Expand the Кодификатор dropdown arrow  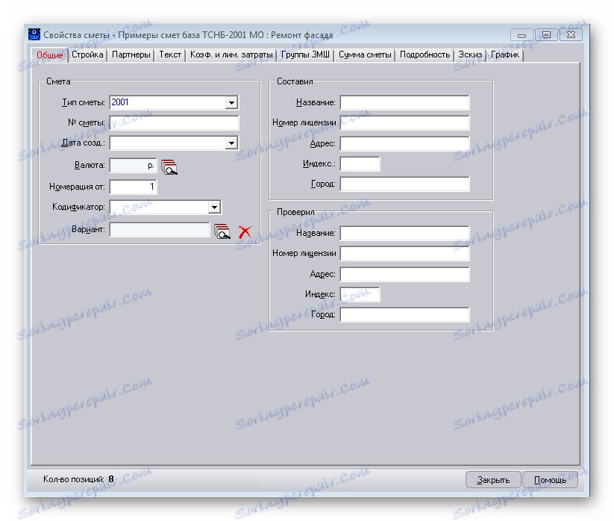[214, 208]
